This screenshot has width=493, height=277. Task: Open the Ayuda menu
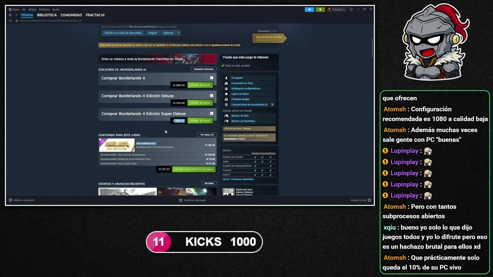(x=56, y=9)
